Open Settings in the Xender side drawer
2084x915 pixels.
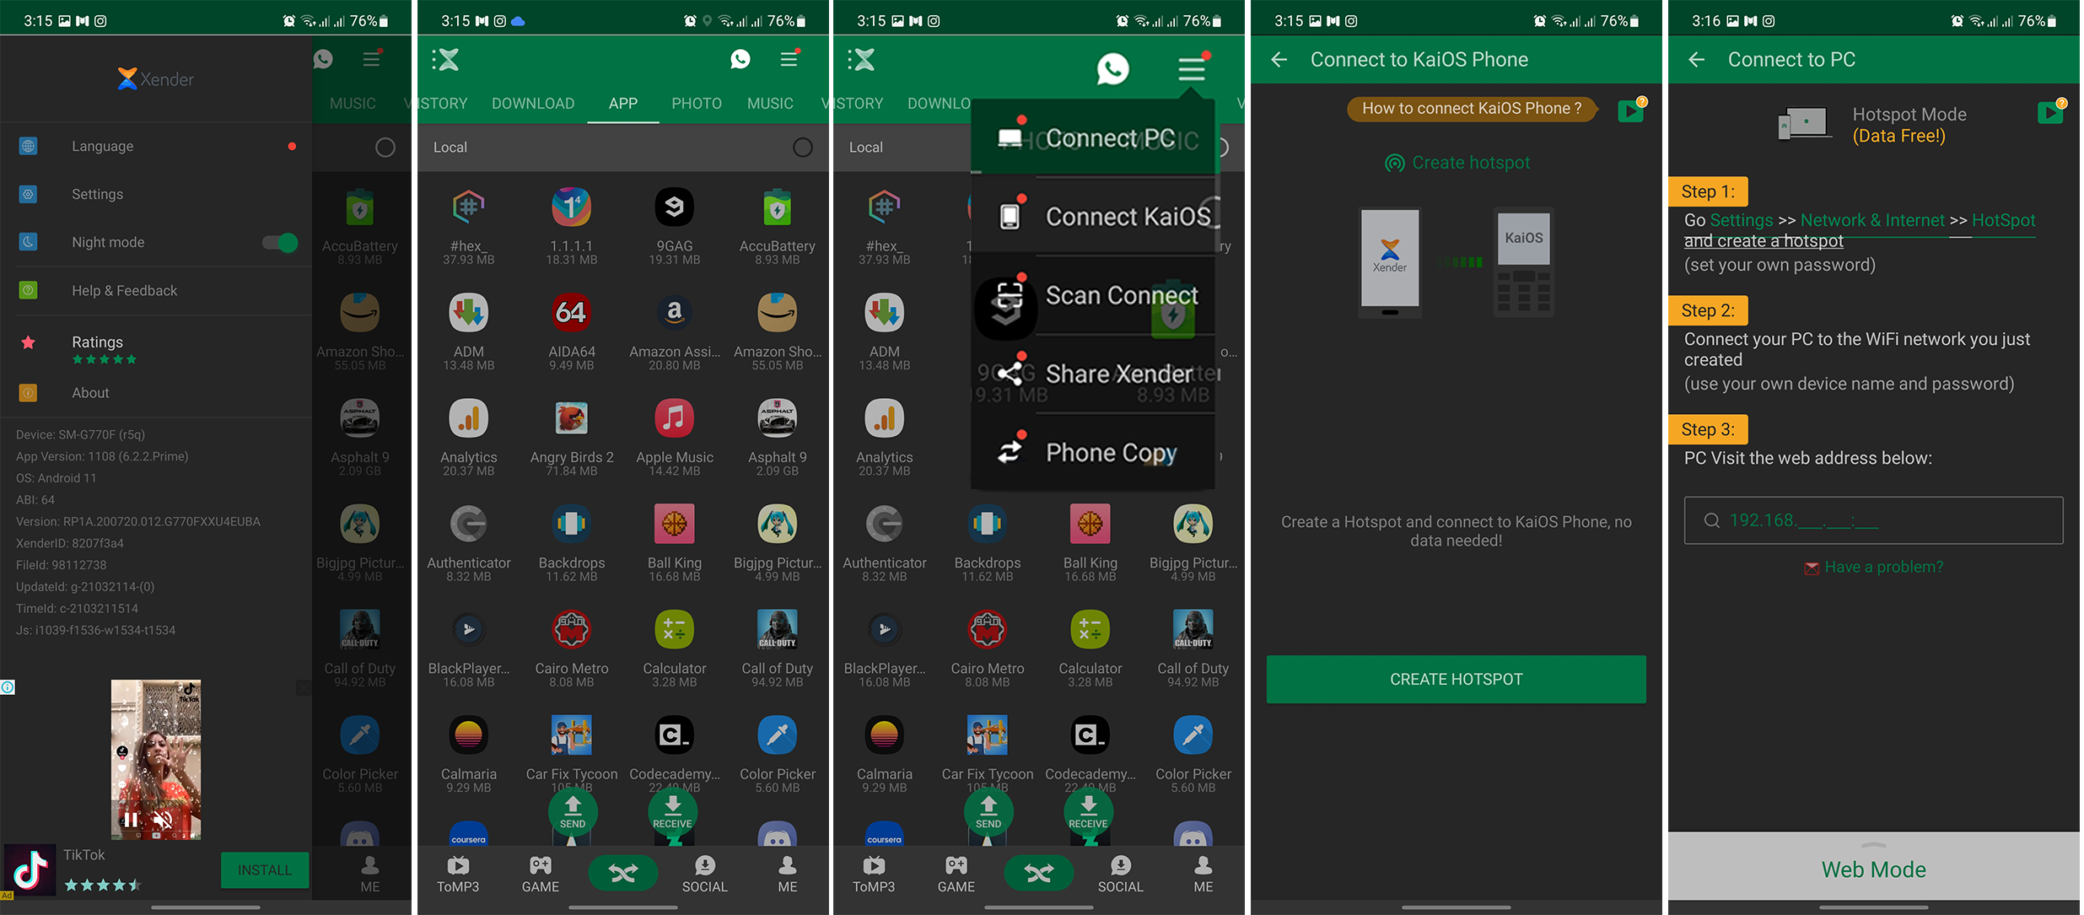tap(156, 194)
